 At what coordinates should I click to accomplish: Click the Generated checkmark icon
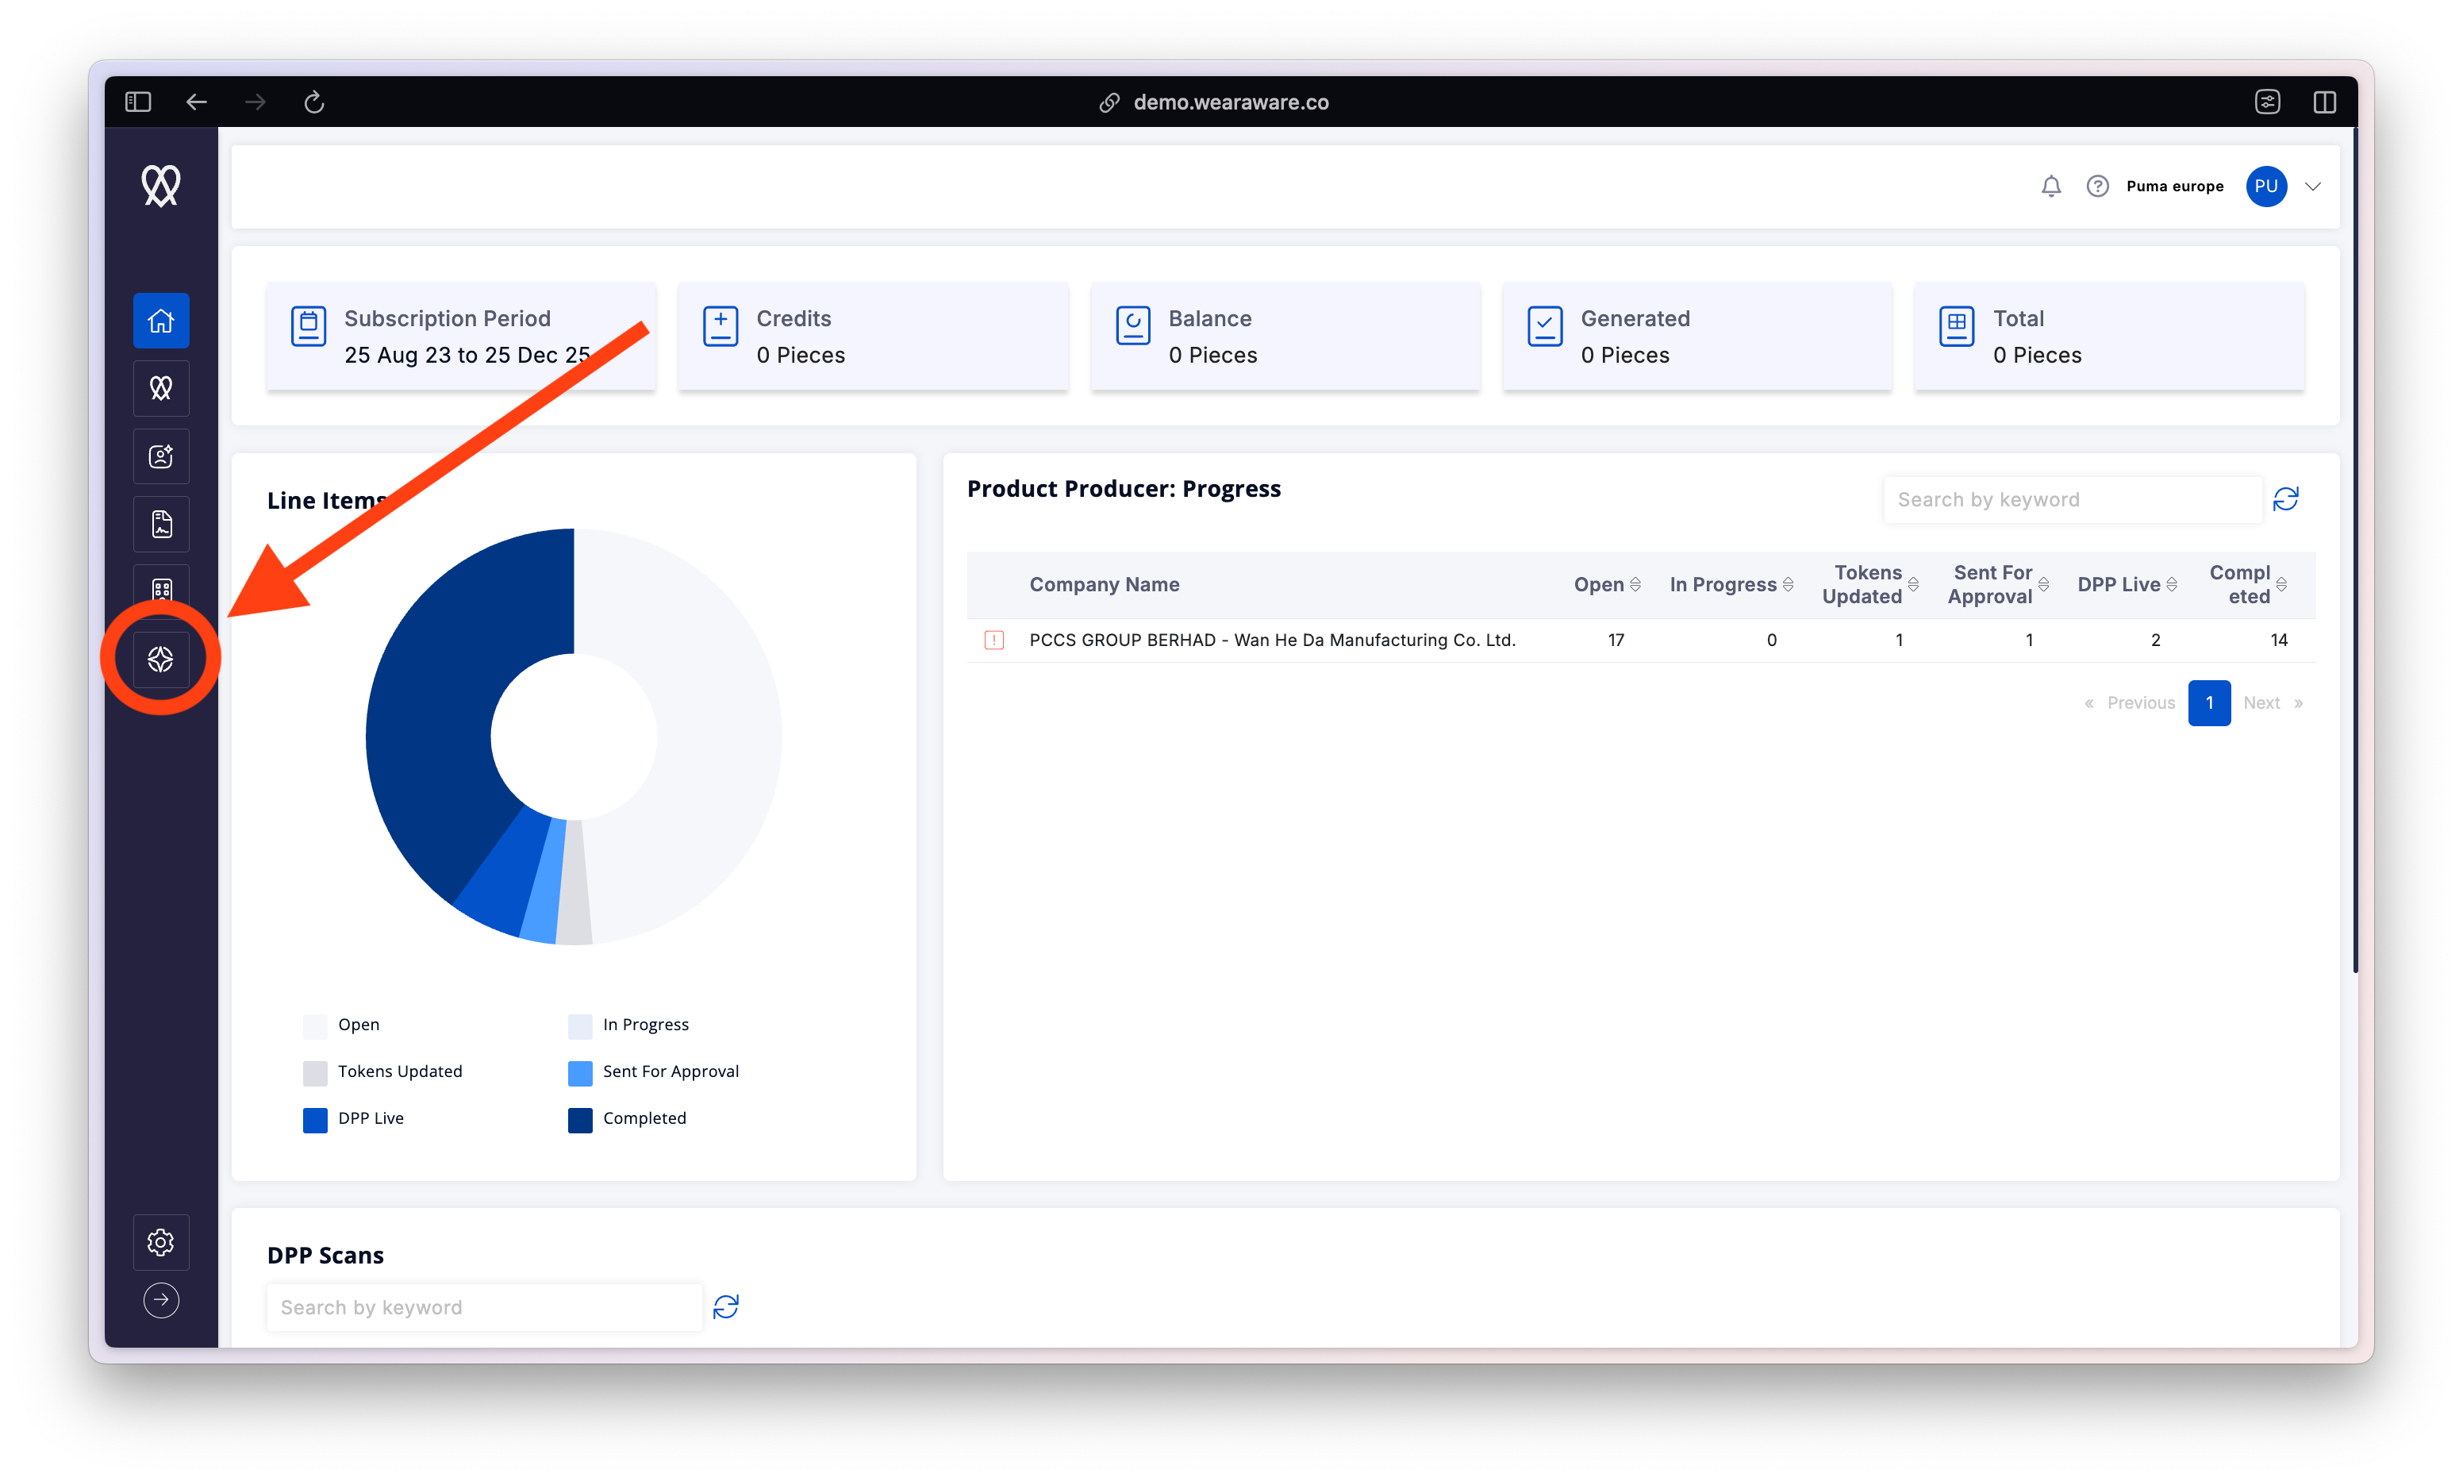pos(1544,326)
